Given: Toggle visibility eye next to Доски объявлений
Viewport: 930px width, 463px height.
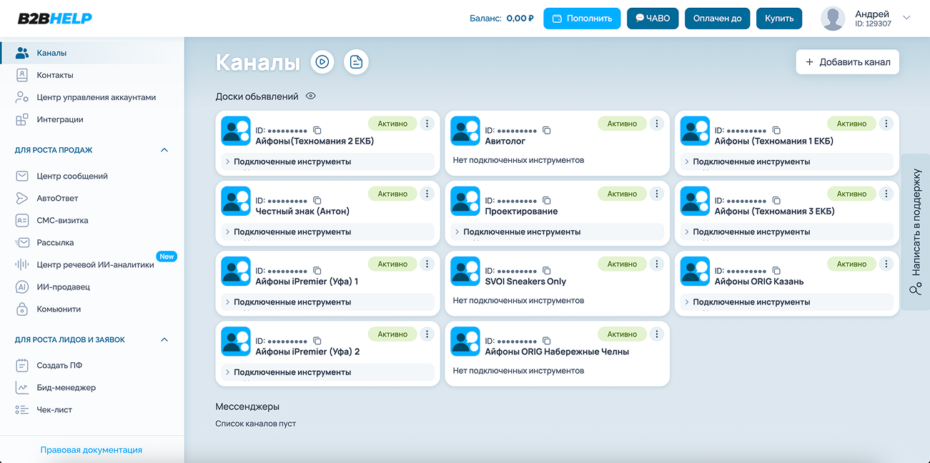Looking at the screenshot, I should 310,96.
